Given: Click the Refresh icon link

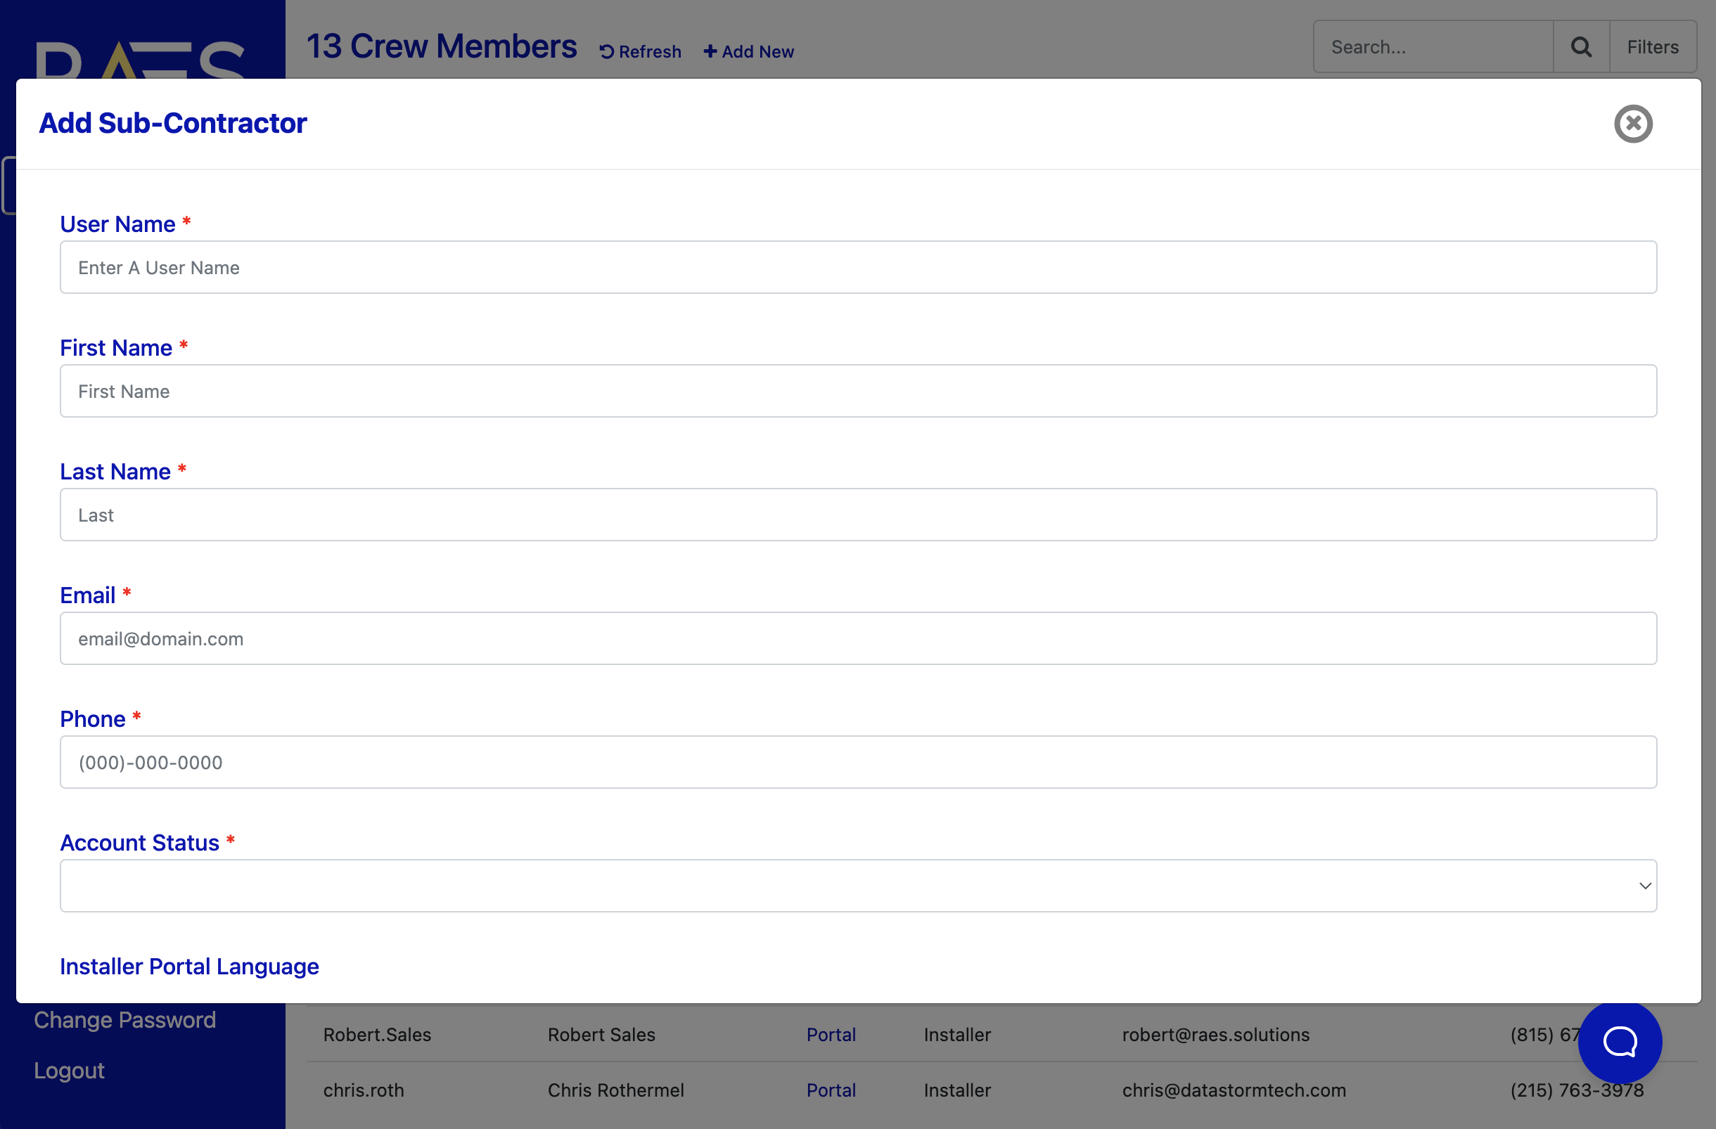Looking at the screenshot, I should [640, 52].
